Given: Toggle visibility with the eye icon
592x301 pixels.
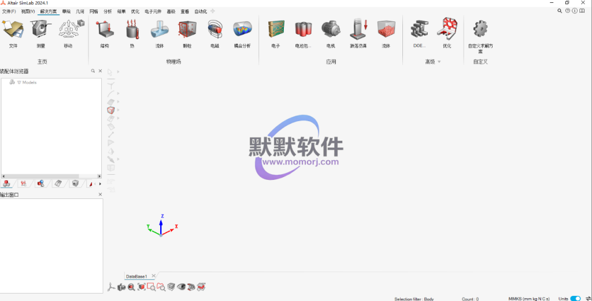Looking at the screenshot, I should tap(182, 287).
